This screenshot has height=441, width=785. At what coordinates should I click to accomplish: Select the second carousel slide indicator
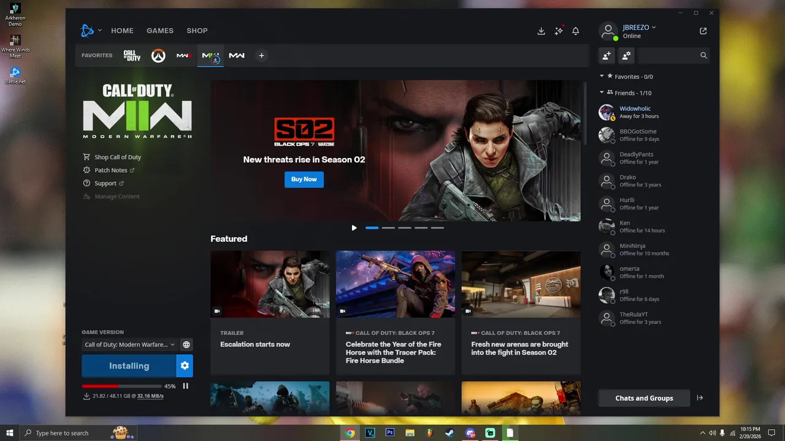(388, 228)
